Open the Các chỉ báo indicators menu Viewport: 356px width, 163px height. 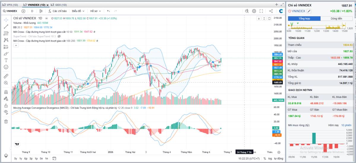pos(57,11)
